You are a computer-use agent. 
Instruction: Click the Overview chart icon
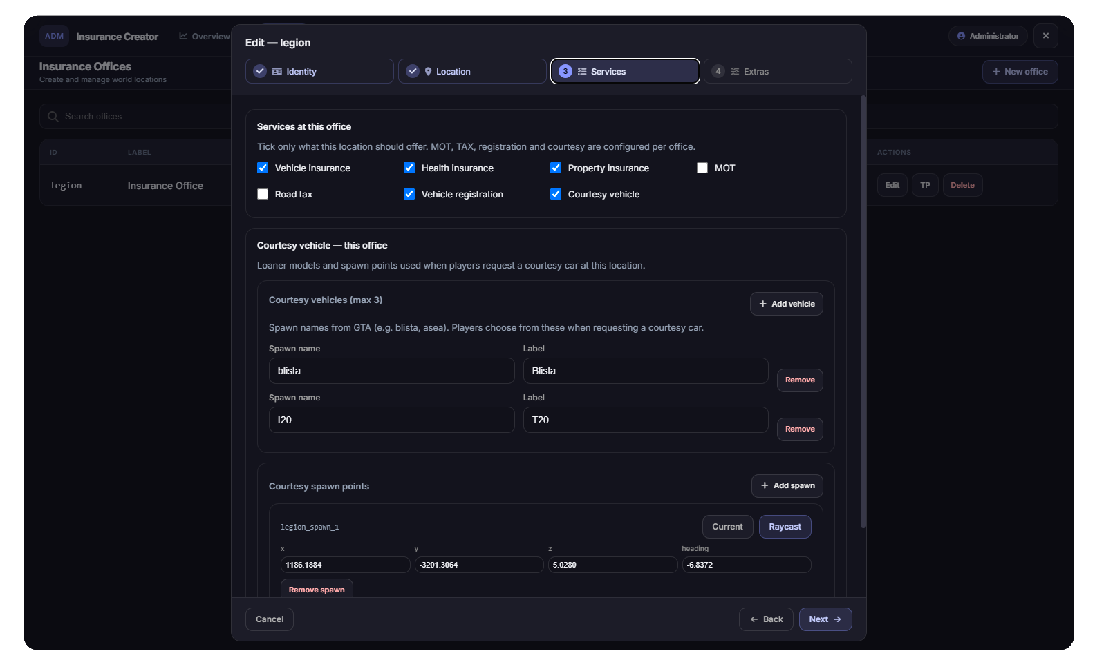click(x=183, y=36)
